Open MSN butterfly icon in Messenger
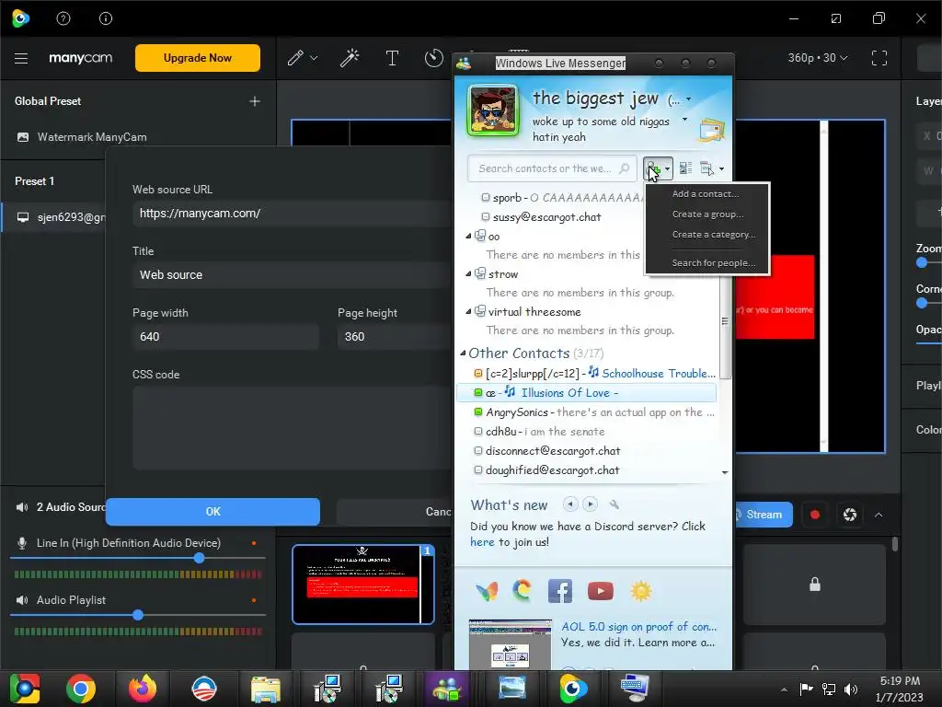 point(487,592)
